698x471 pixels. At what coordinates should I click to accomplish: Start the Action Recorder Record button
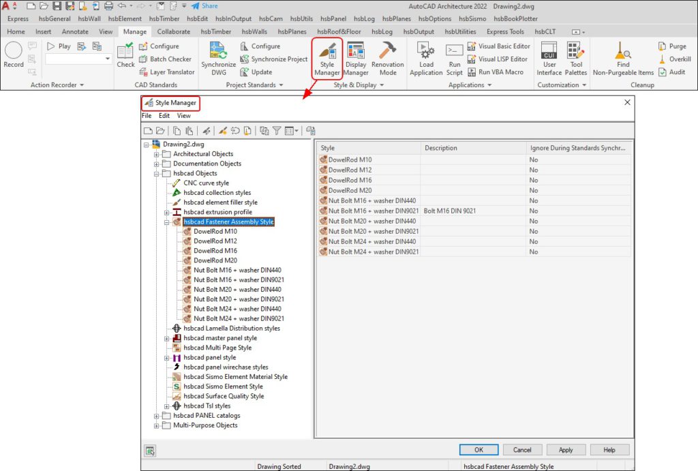pos(14,55)
